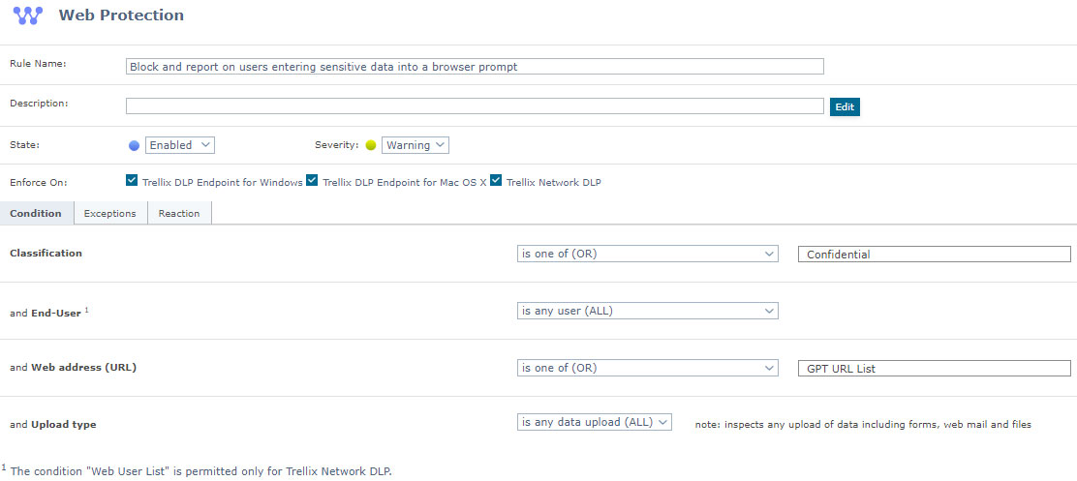This screenshot has height=481, width=1077.
Task: Switch to the Exceptions tab
Action: [109, 213]
